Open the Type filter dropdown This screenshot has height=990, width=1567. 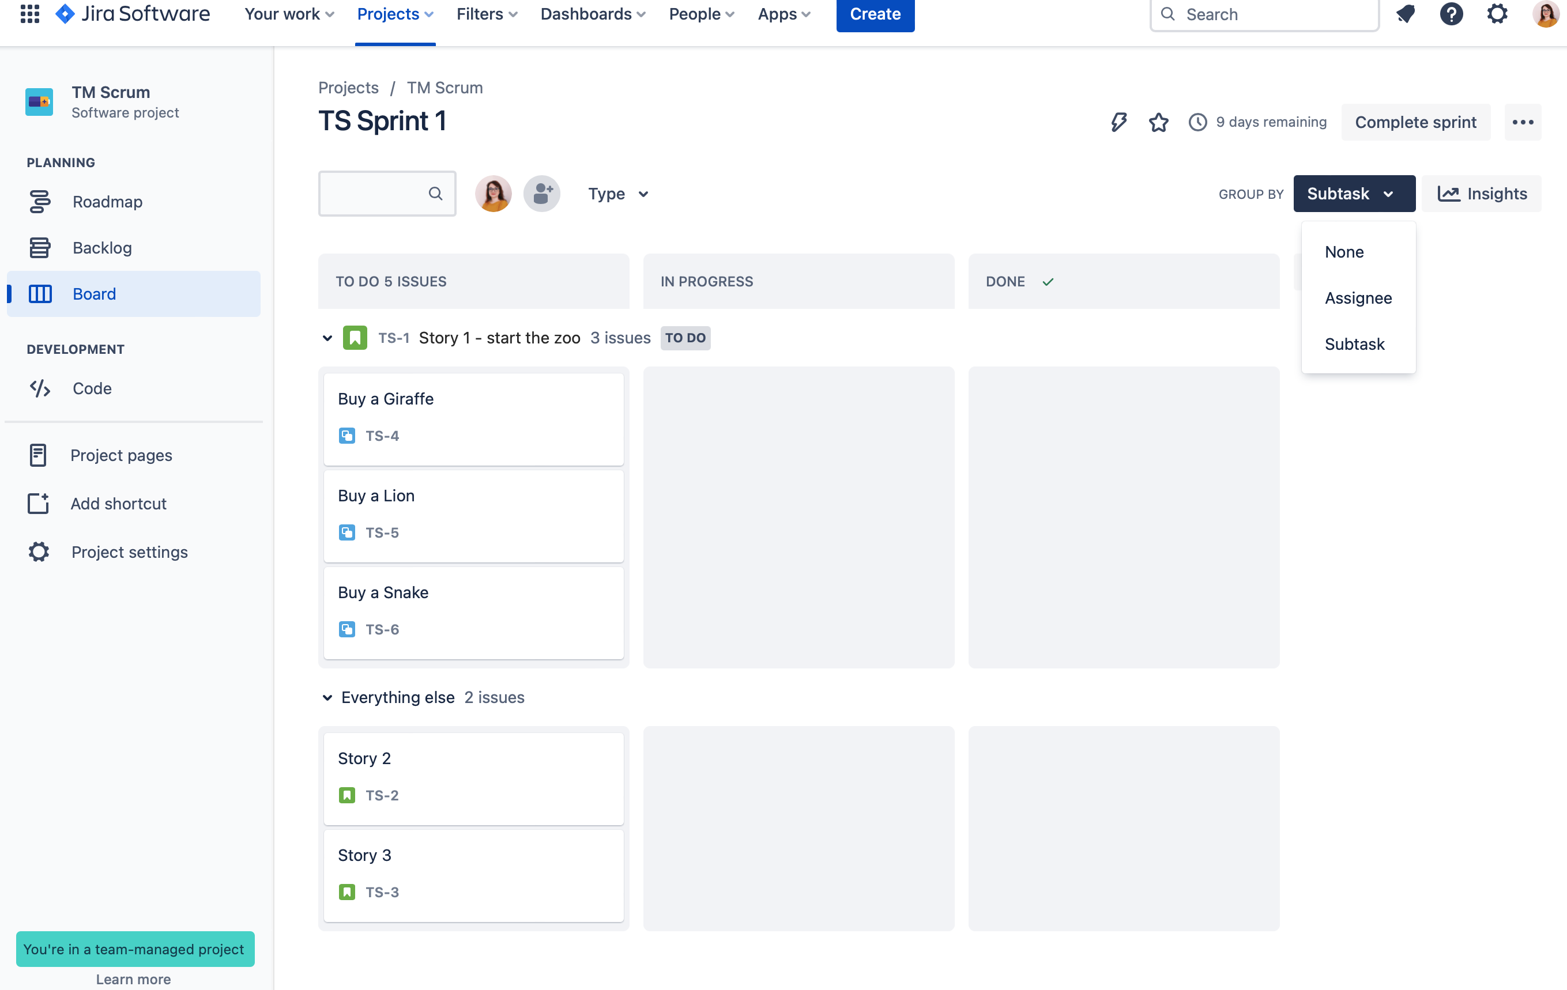coord(618,194)
